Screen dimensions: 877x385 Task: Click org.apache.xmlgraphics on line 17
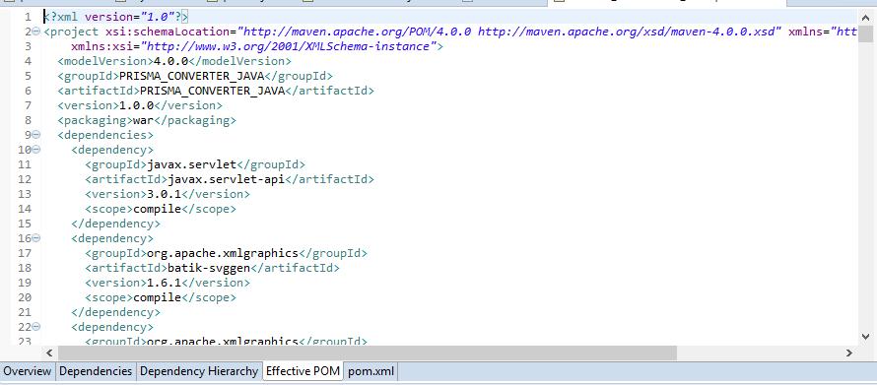coord(223,253)
